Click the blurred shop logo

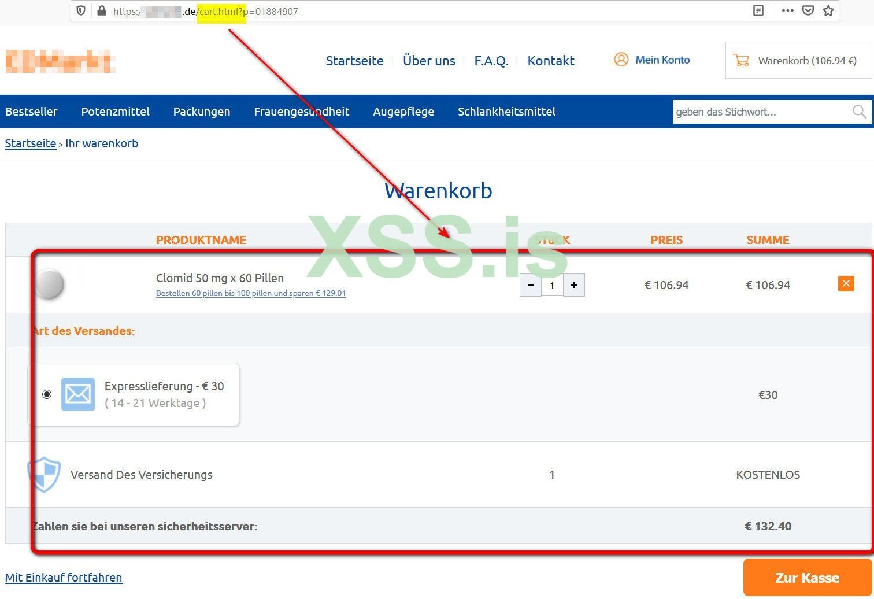click(60, 61)
